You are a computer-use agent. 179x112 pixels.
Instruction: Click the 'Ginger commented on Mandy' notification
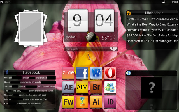[30, 82]
